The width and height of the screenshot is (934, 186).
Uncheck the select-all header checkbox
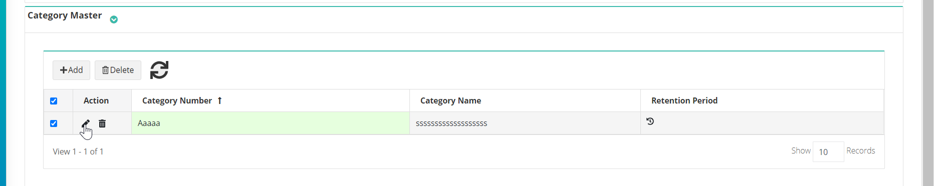pyautogui.click(x=54, y=101)
